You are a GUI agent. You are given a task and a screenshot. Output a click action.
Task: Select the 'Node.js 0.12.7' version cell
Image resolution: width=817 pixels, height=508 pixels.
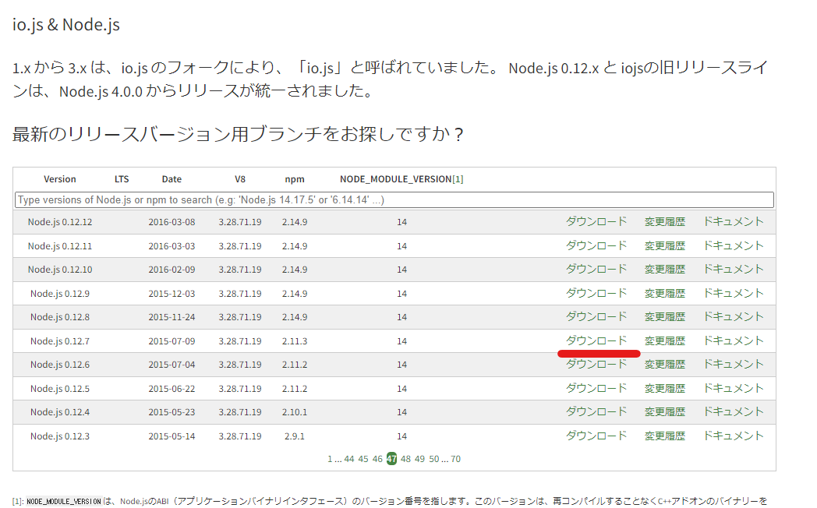[60, 341]
